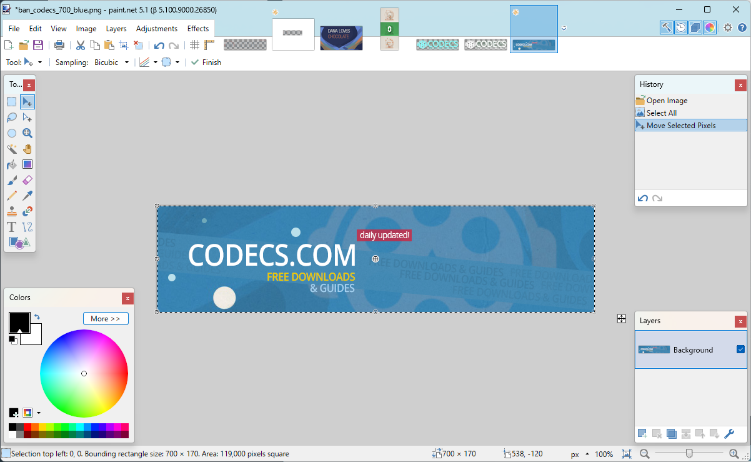Open the Image menu
Viewport: 751px width, 462px height.
pos(86,29)
